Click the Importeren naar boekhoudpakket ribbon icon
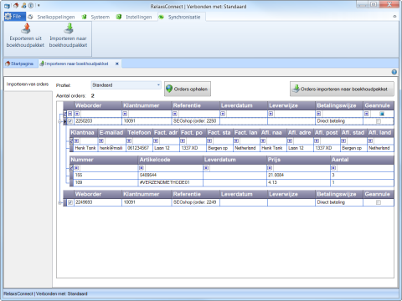402x301 pixels. click(x=69, y=28)
